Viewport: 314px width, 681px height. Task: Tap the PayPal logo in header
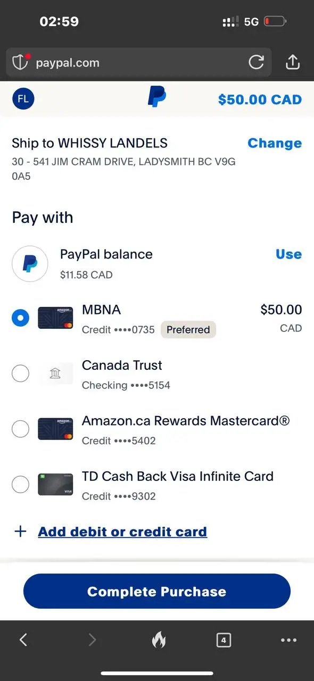click(156, 97)
